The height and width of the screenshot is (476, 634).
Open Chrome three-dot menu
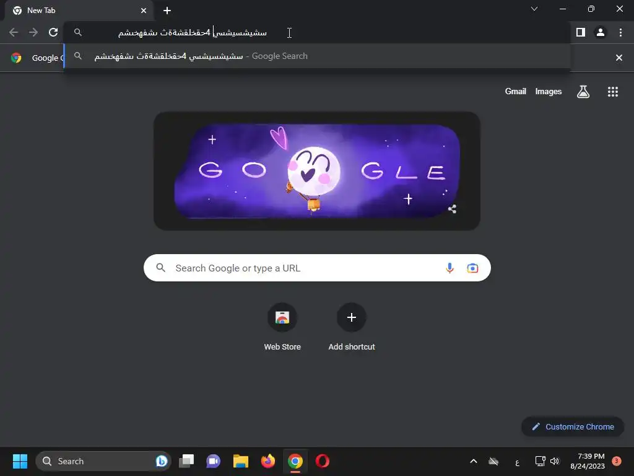pos(620,32)
